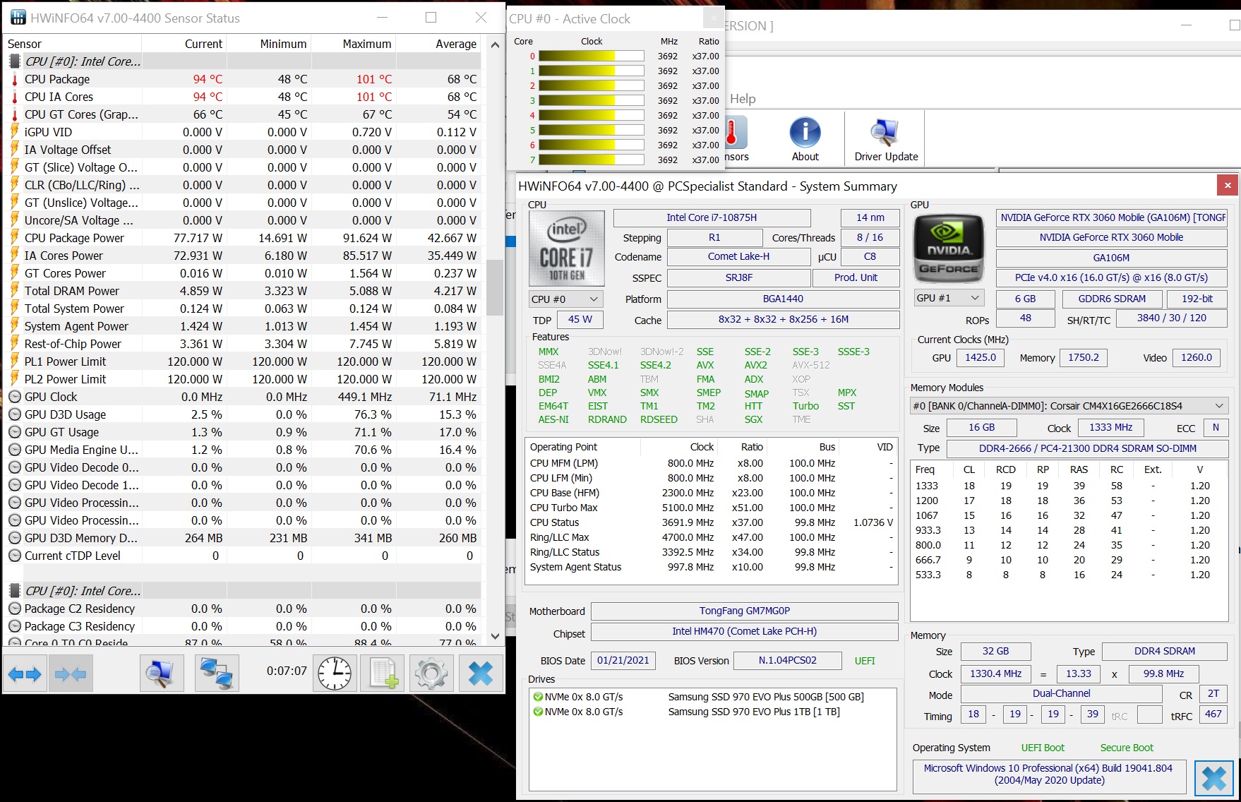Open memory module Corsair CM4X16GE2666C18S4 dropdown
The width and height of the screenshot is (1241, 802).
pyautogui.click(x=1069, y=406)
